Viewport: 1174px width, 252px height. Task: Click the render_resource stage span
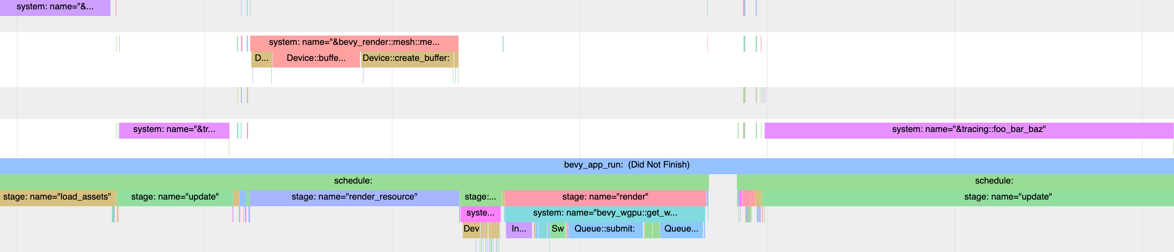354,197
